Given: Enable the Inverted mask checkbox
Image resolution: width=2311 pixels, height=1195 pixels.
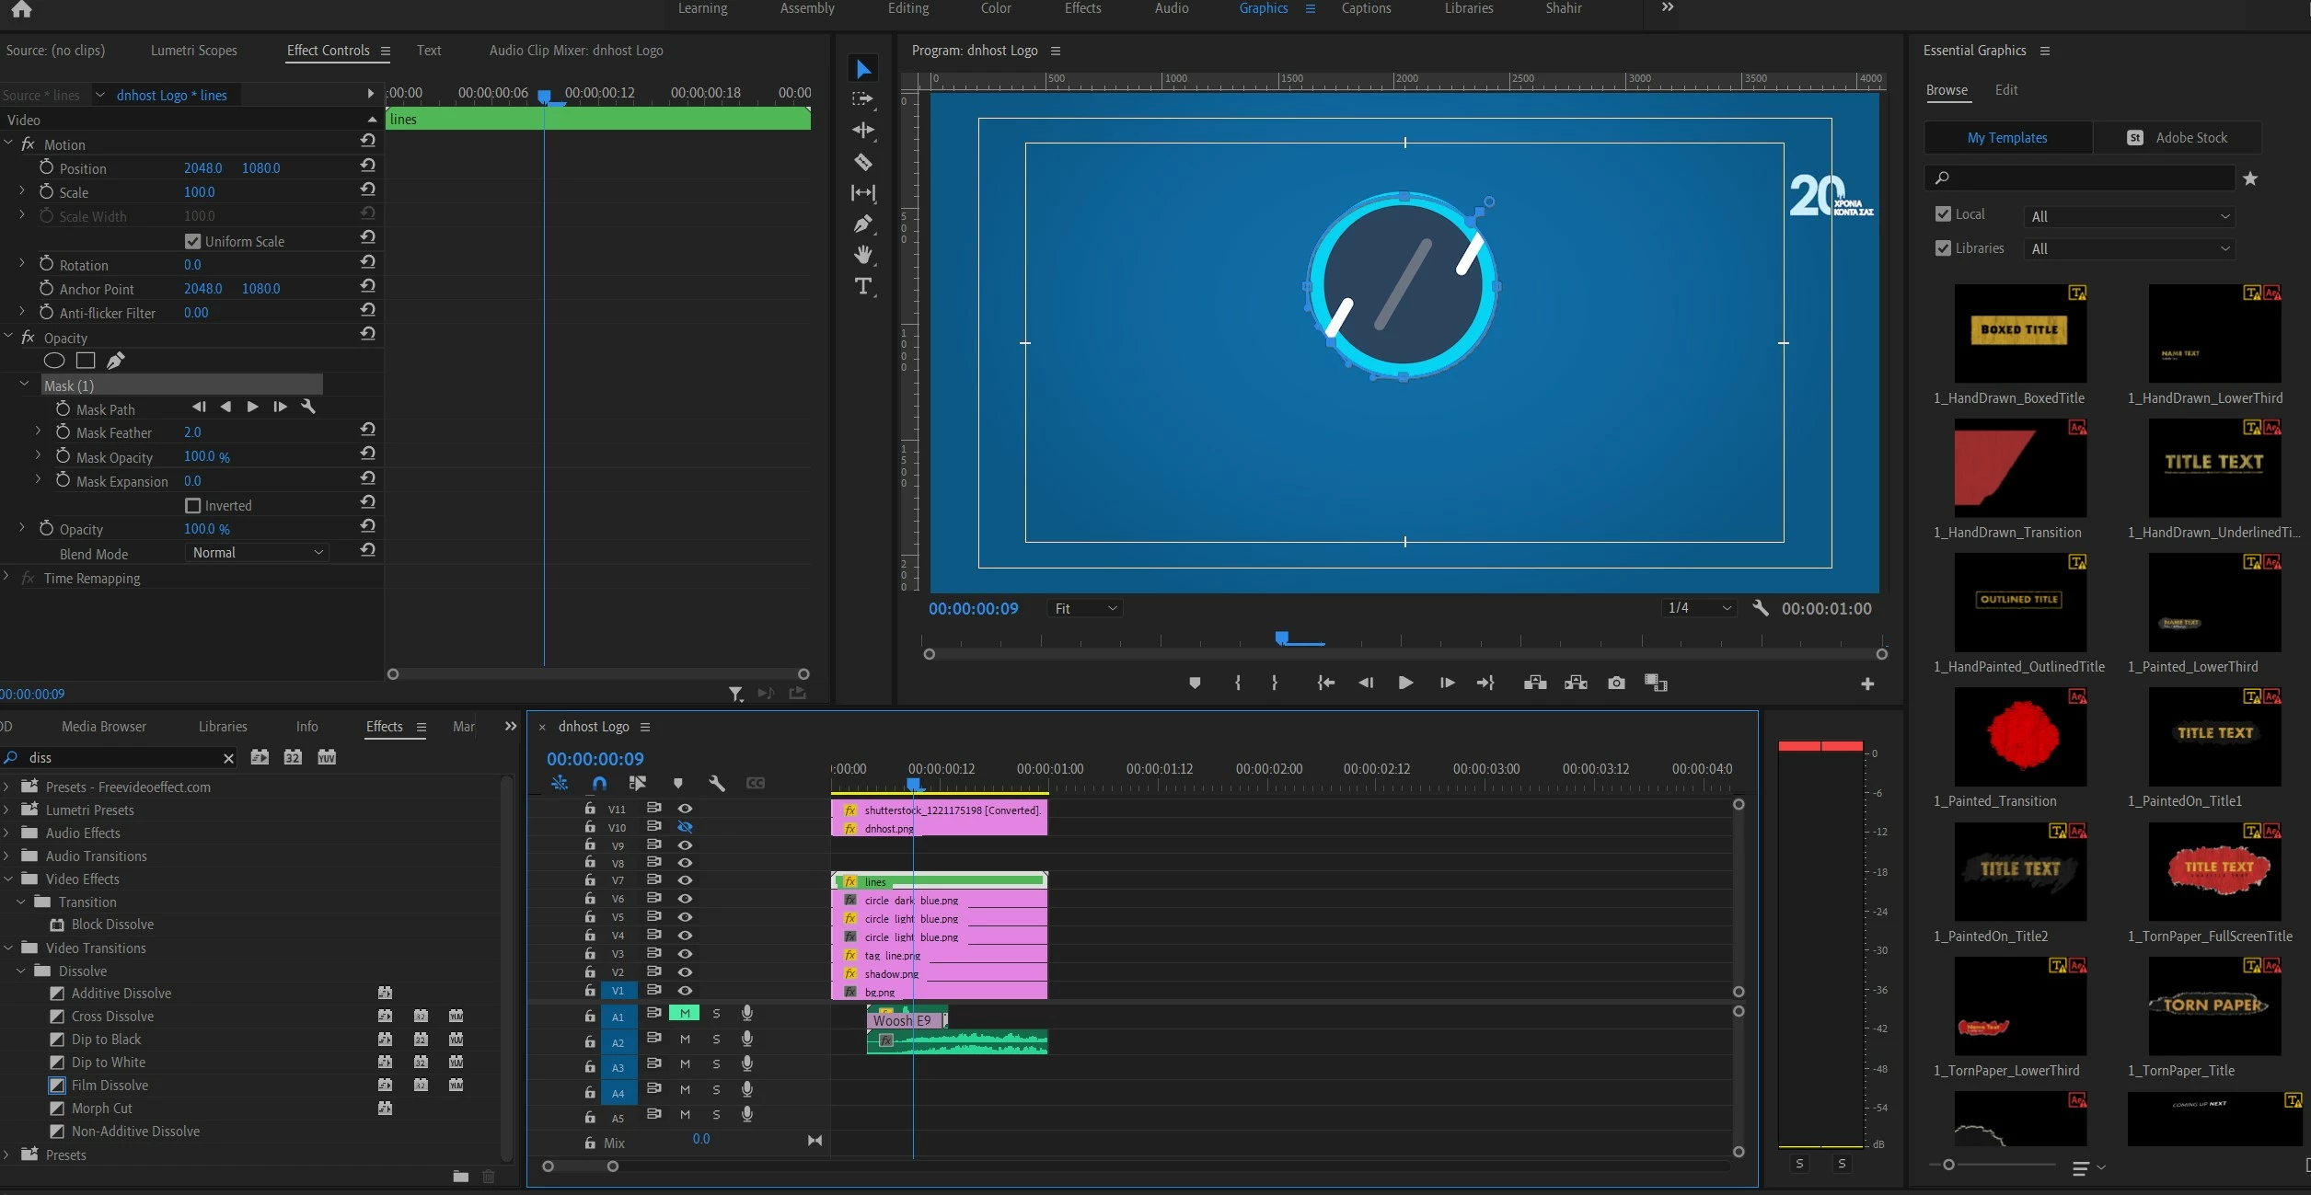Looking at the screenshot, I should tap(192, 505).
